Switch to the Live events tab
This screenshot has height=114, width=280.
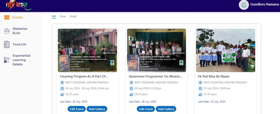click(x=63, y=16)
